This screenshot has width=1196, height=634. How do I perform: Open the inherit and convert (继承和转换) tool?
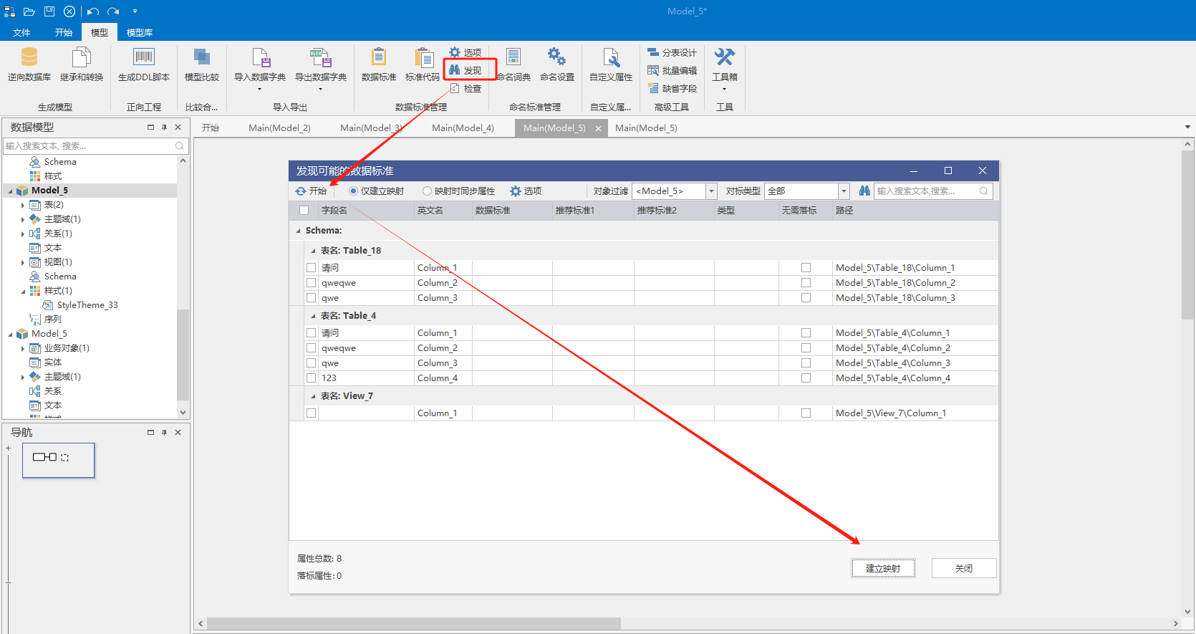(x=82, y=64)
